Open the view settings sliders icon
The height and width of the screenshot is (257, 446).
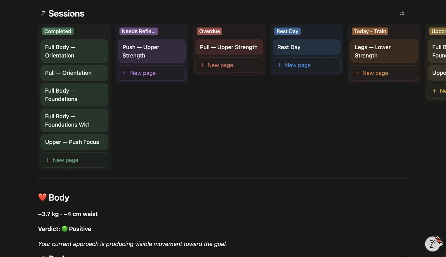pyautogui.click(x=402, y=13)
